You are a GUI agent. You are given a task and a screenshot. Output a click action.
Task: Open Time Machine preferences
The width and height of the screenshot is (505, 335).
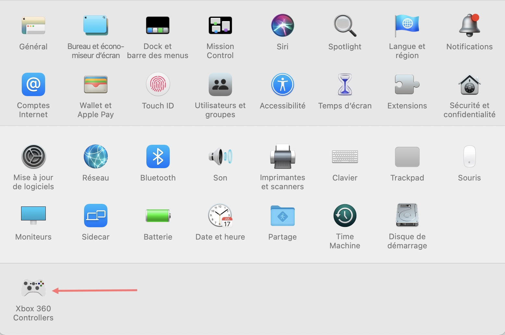pyautogui.click(x=345, y=216)
